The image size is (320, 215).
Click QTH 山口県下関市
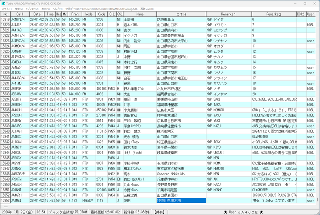click(x=167, y=73)
